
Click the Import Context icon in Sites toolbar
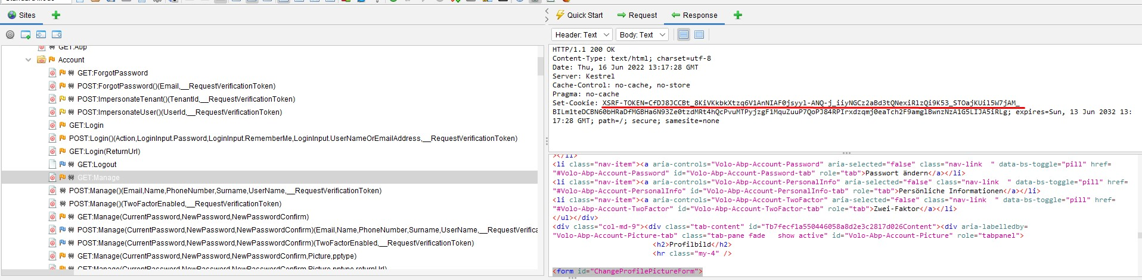tap(41, 34)
